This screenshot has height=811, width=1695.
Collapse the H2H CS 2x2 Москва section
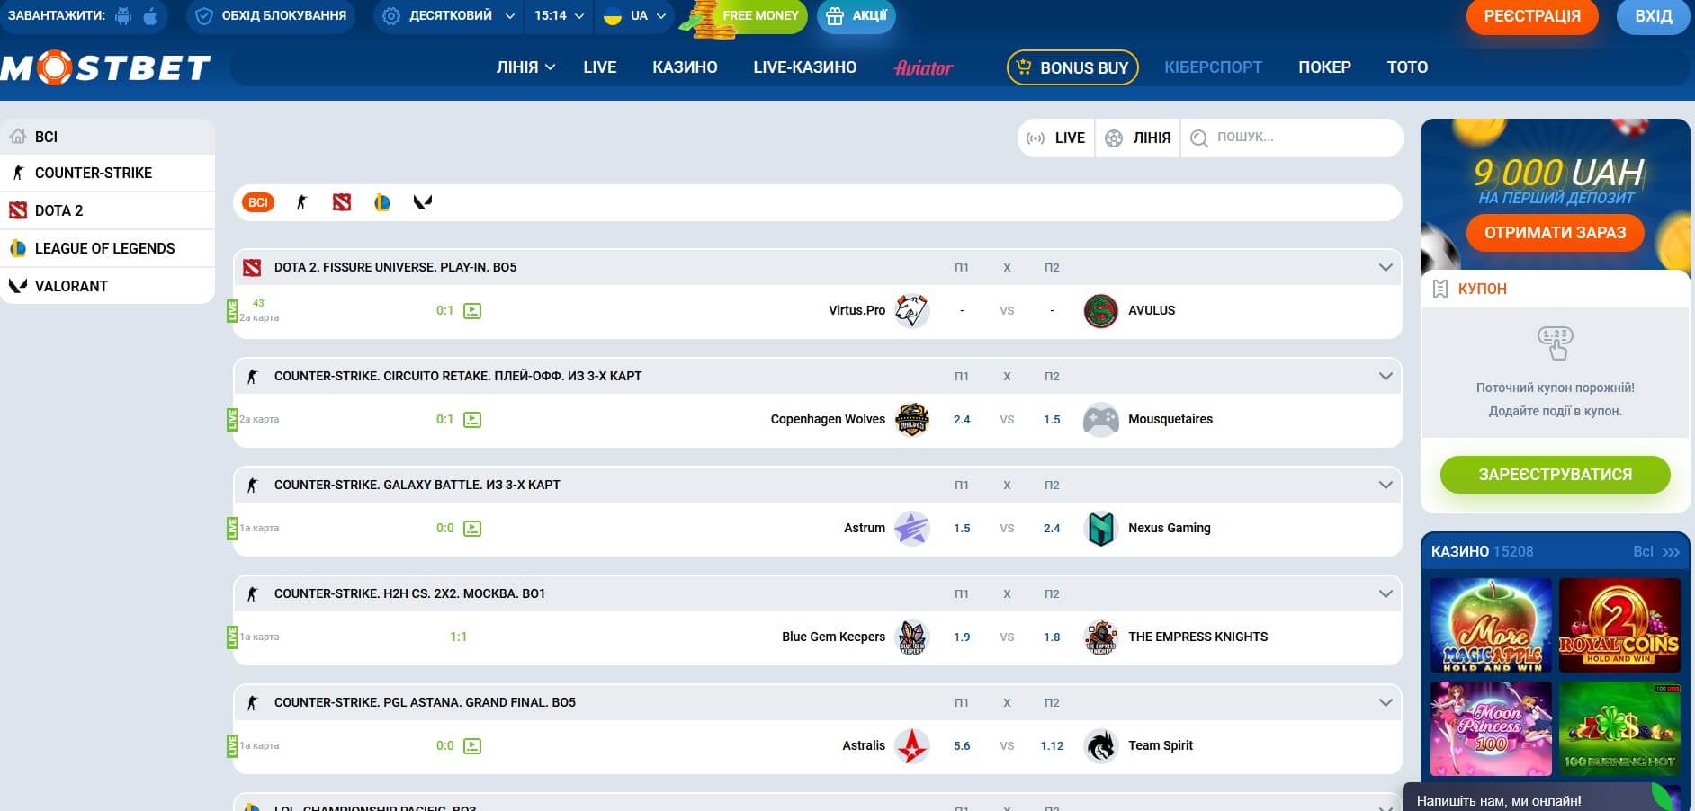(x=1386, y=593)
